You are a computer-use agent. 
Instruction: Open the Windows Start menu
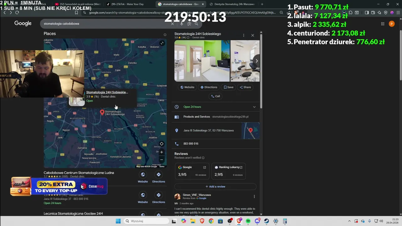118,221
